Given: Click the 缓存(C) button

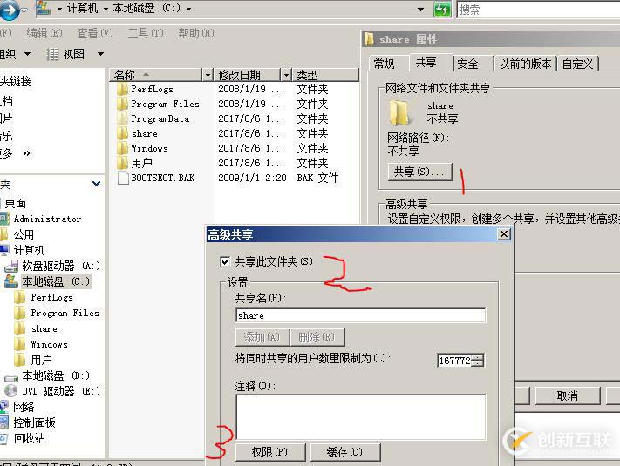Looking at the screenshot, I should (344, 452).
